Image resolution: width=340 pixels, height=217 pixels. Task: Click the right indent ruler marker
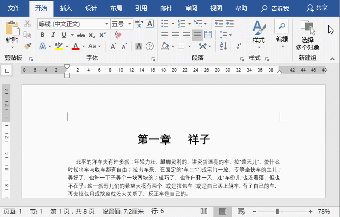[279, 73]
